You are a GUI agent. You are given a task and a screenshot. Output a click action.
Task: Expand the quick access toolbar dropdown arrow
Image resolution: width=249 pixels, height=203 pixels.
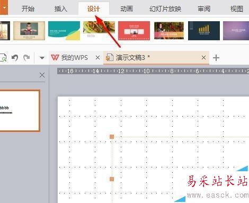coord(42,58)
